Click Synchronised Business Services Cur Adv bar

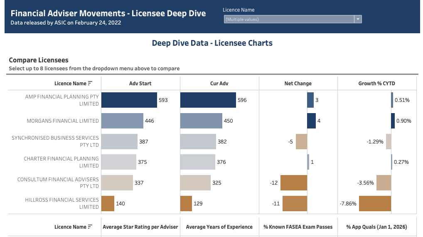(x=198, y=141)
